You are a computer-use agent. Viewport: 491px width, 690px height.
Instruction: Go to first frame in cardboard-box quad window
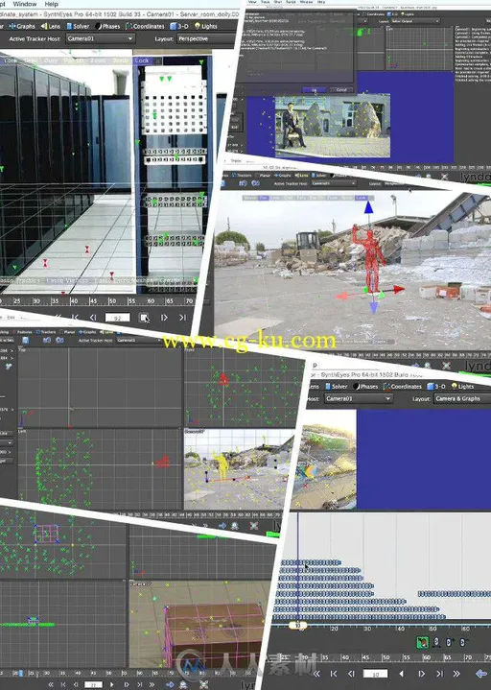(63, 684)
